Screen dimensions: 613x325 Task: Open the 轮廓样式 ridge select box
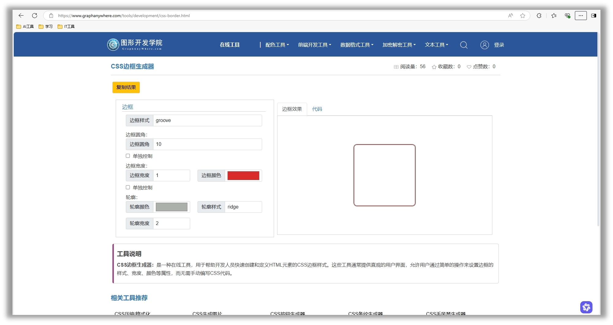pos(243,207)
